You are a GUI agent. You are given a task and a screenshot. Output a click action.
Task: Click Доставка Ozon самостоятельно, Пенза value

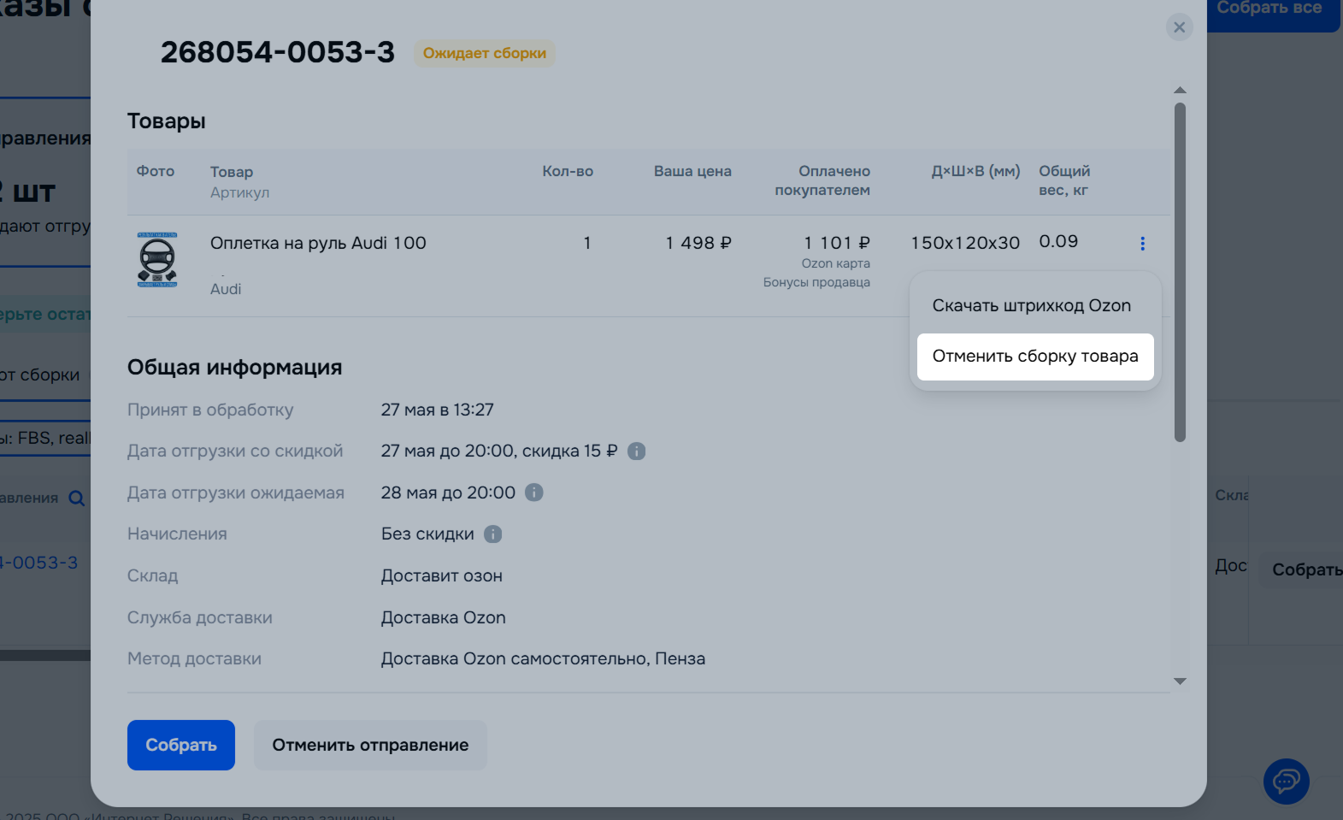coord(543,659)
